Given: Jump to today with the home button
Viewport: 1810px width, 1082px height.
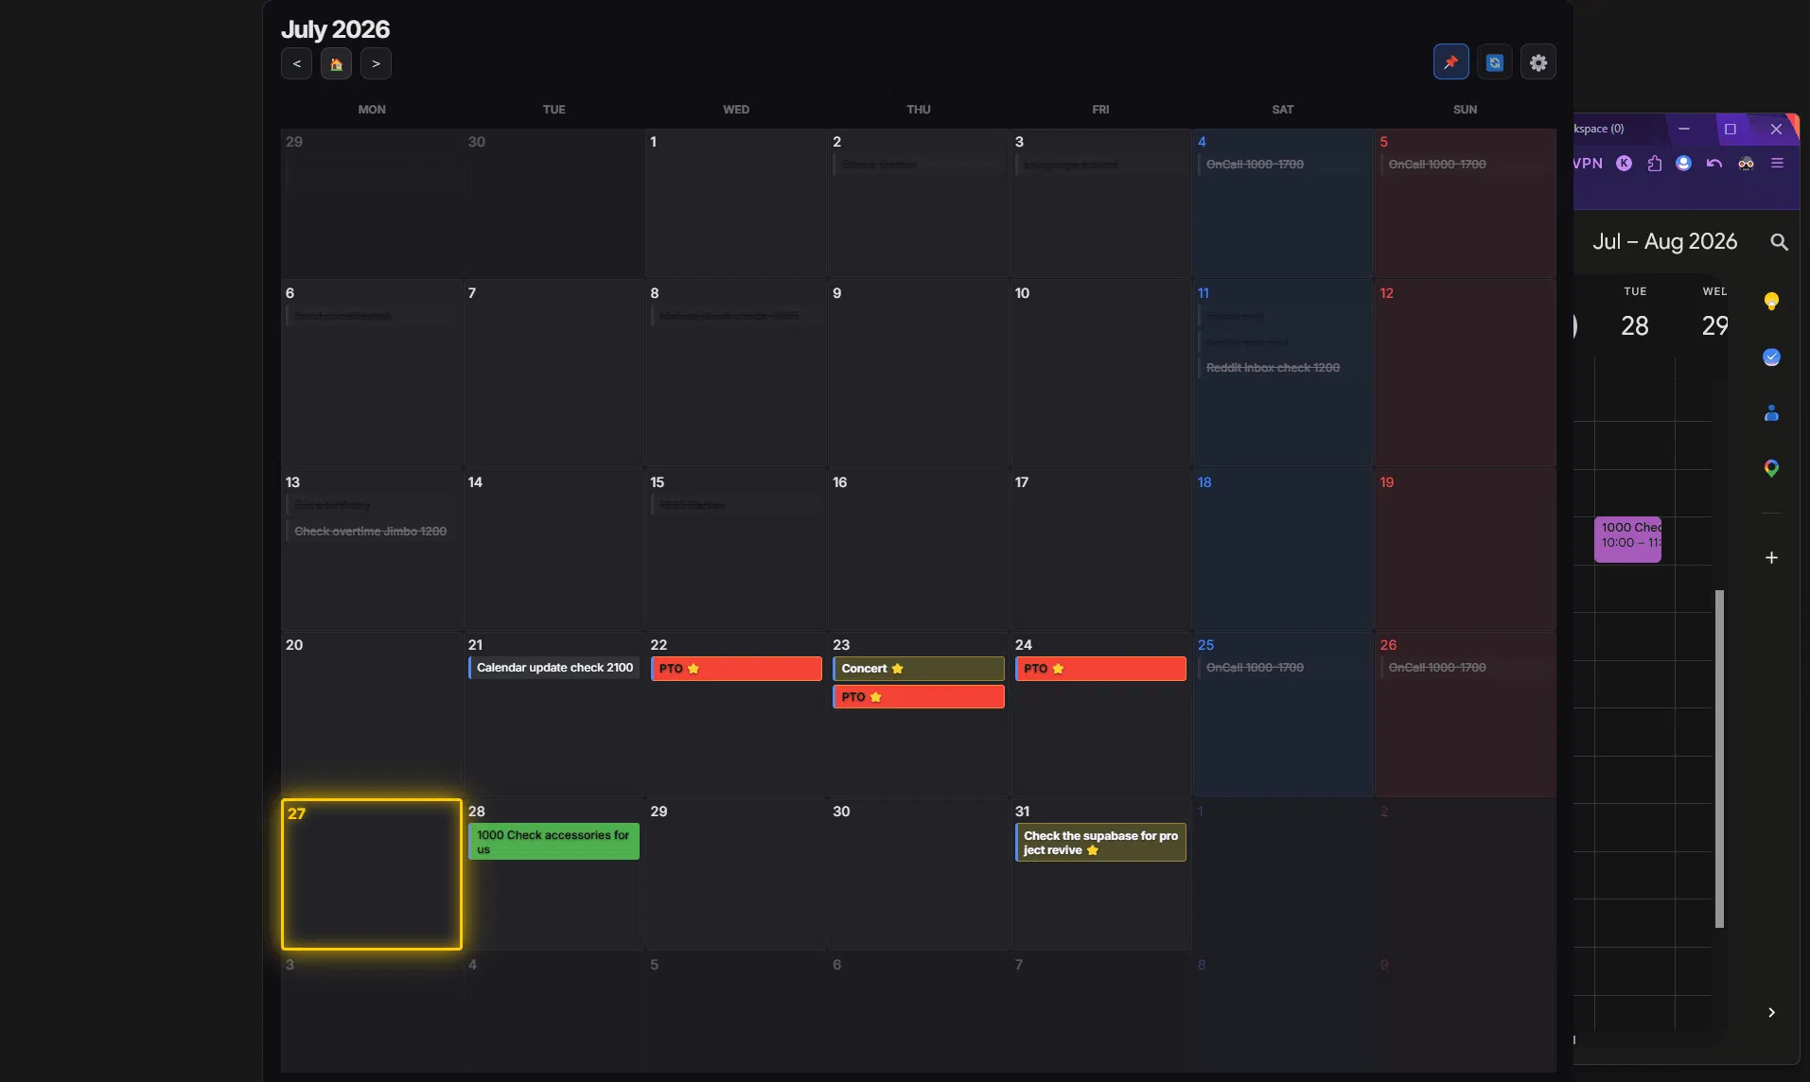Looking at the screenshot, I should click(x=336, y=63).
